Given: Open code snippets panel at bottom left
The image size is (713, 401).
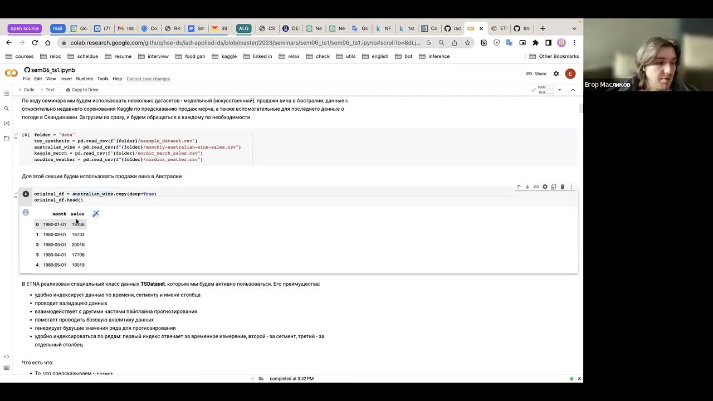Looking at the screenshot, I should click(6, 357).
